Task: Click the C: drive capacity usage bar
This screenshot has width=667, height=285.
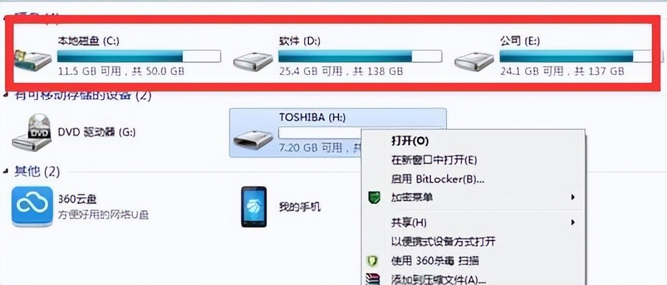Action: [139, 56]
